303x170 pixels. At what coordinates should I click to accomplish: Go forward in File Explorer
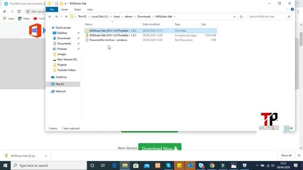click(x=56, y=17)
